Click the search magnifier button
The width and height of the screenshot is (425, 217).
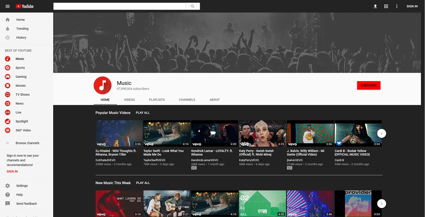coord(193,6)
